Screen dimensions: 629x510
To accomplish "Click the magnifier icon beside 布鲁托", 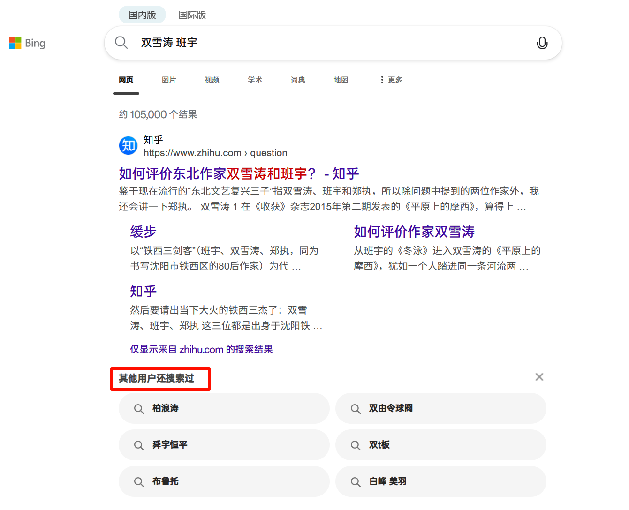I will 139,482.
